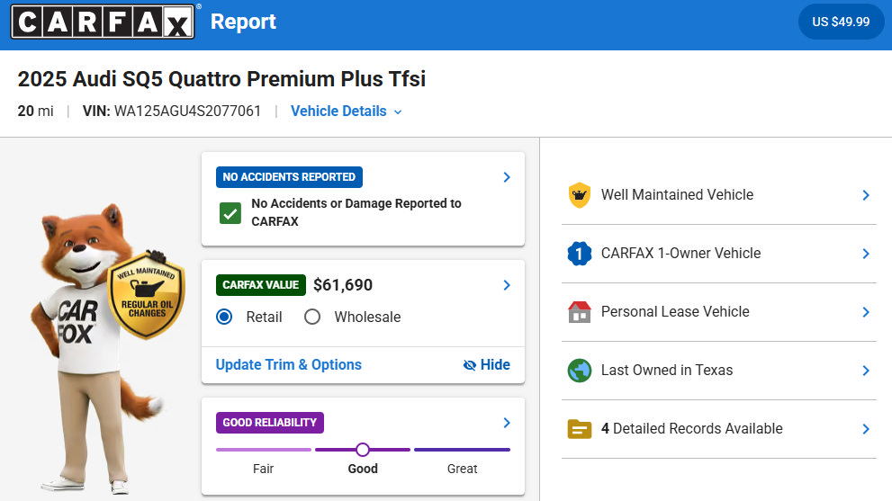
Task: Open 4 Detailed Records Available chevron
Action: (866, 429)
